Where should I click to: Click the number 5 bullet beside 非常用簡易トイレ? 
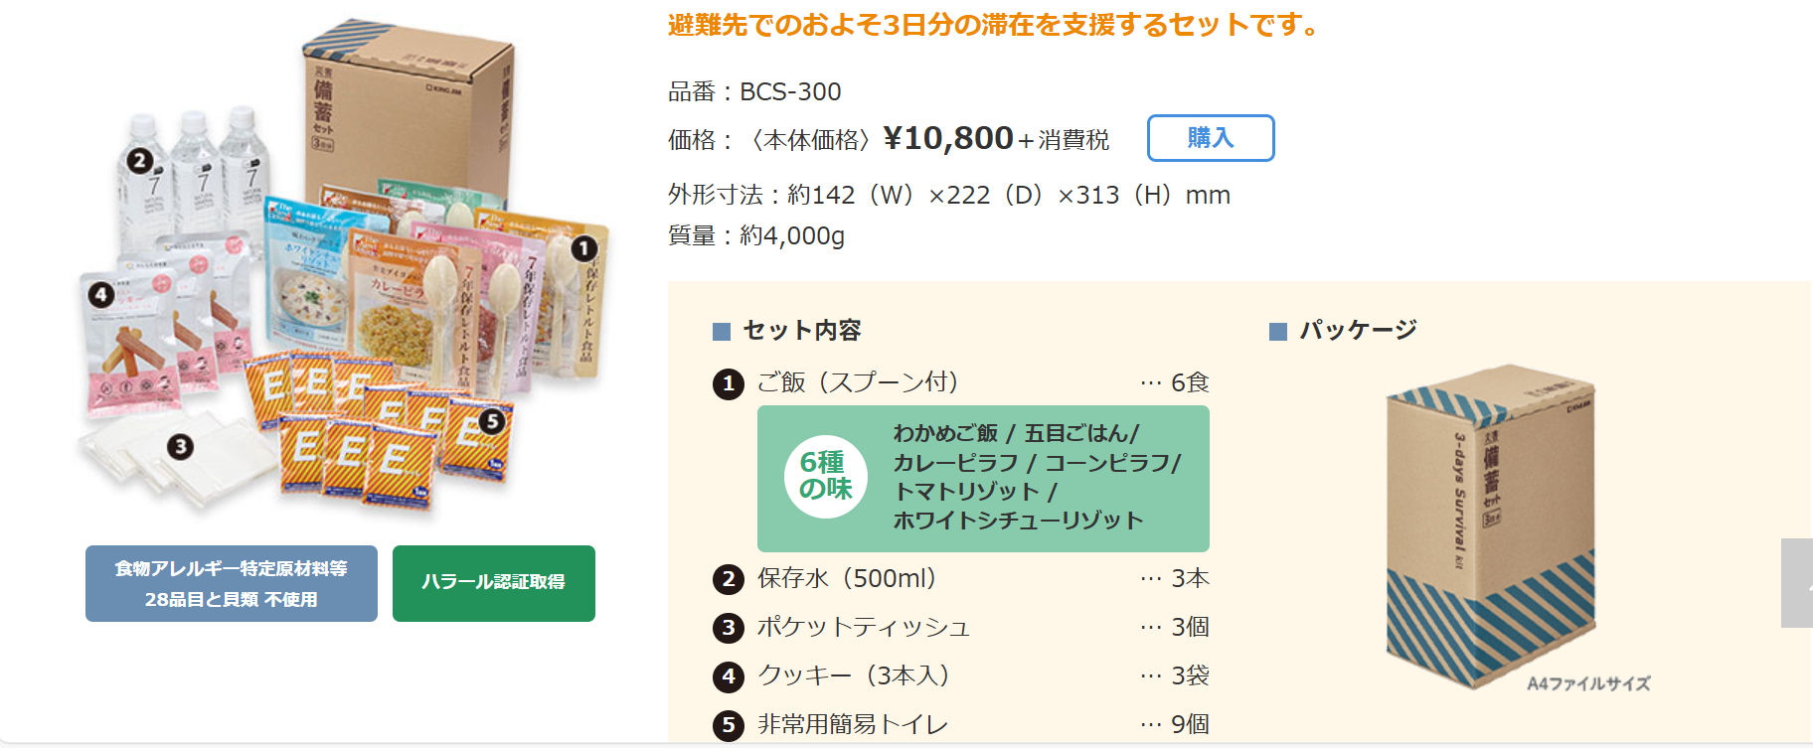tap(729, 725)
